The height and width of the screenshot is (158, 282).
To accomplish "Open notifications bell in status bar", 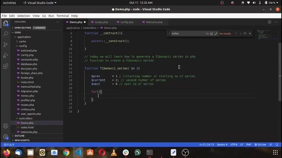I will [277, 144].
